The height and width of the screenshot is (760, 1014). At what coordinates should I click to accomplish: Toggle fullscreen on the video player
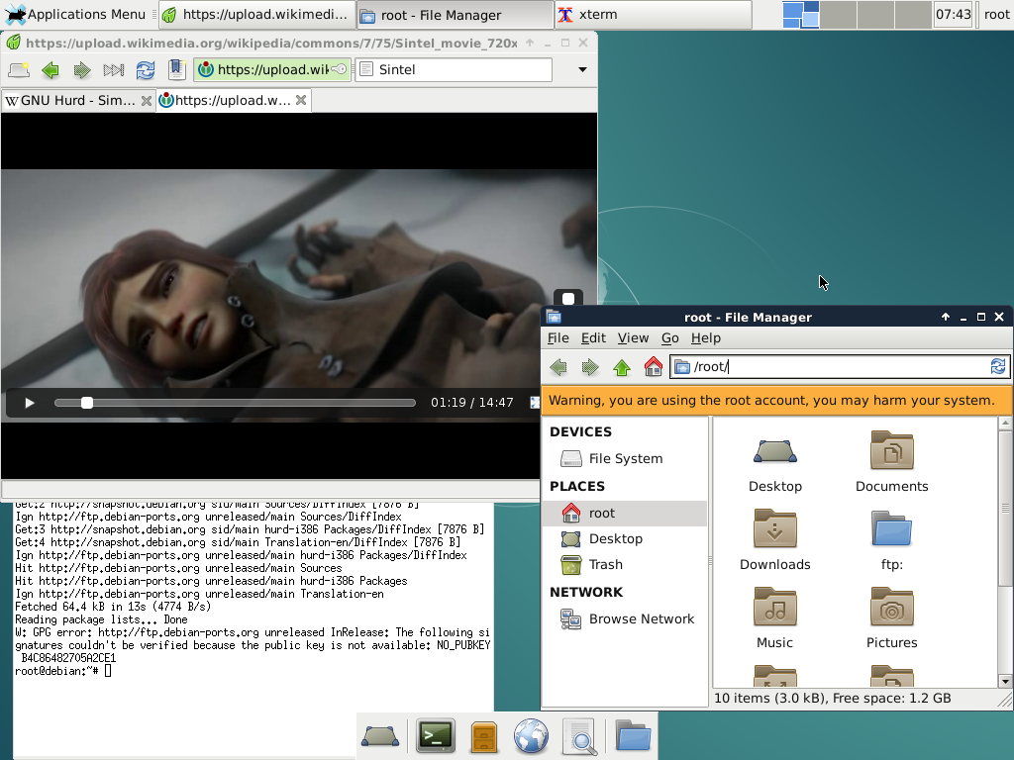[x=535, y=403]
